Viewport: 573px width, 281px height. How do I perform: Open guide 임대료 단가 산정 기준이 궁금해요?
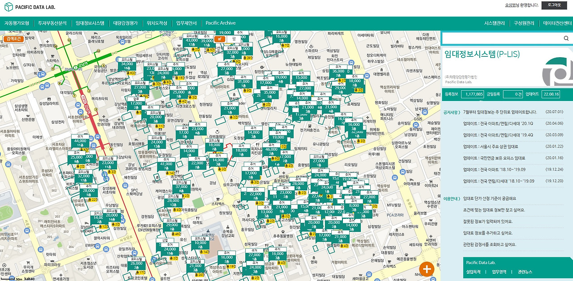[x=489, y=198]
